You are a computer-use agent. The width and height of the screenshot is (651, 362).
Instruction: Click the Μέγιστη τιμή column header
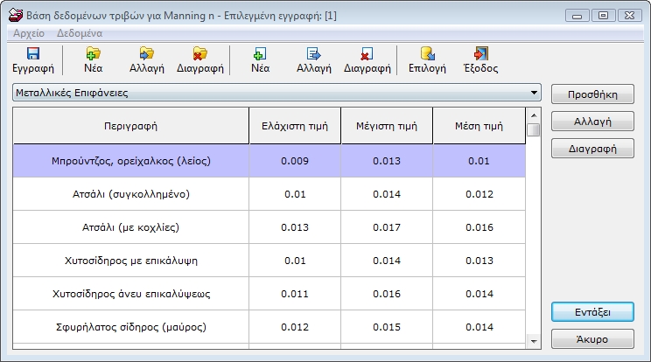point(386,126)
